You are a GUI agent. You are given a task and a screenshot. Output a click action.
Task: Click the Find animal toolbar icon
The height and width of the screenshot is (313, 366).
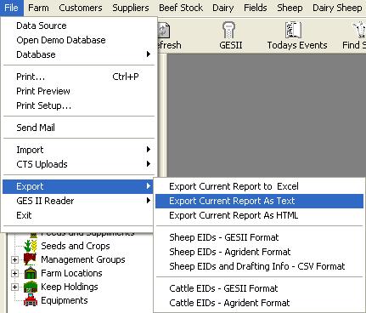click(x=359, y=30)
